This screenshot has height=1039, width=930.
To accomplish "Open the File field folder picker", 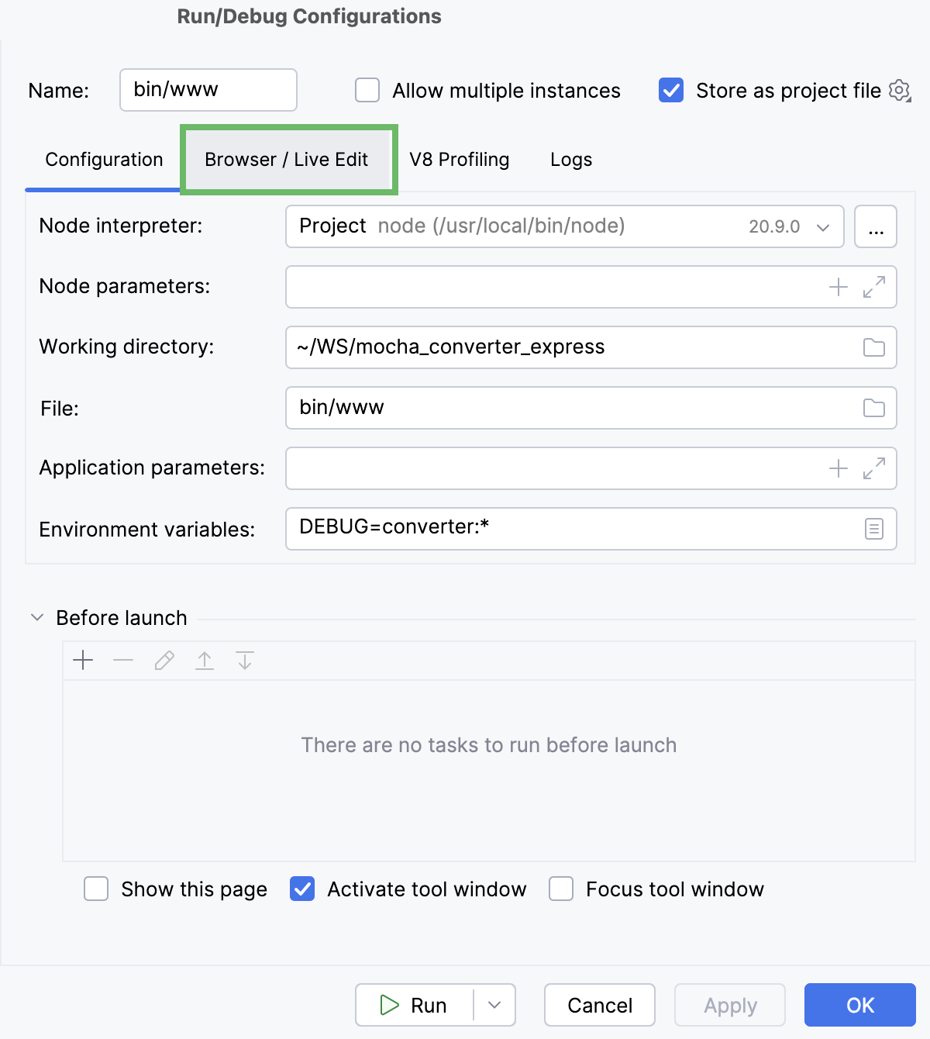I will pyautogui.click(x=874, y=408).
